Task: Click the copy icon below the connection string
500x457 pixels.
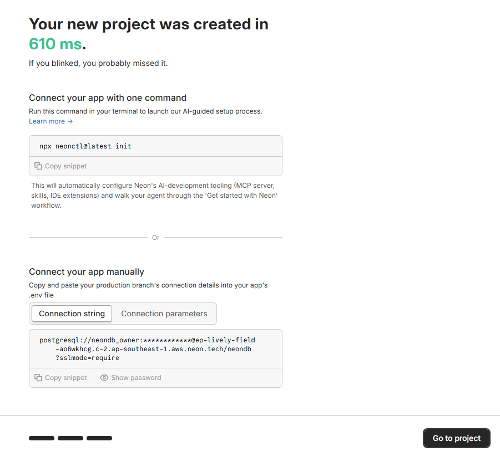Action: pos(38,378)
